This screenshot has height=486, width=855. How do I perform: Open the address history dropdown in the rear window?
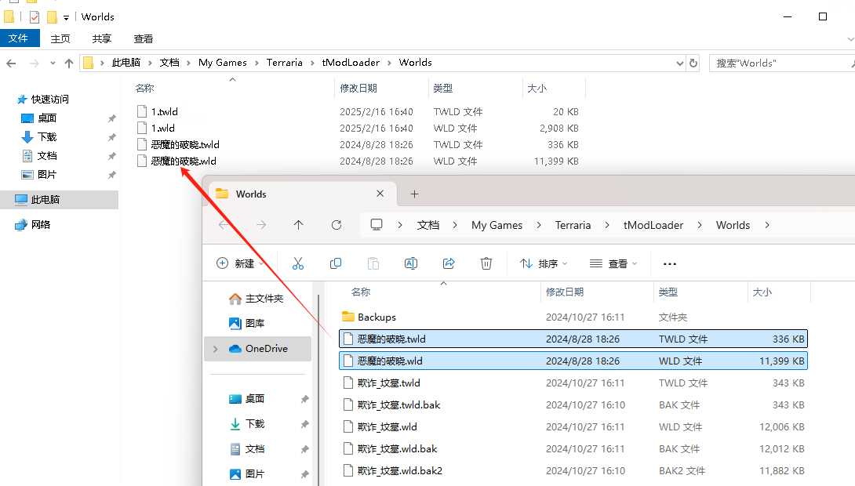(679, 63)
